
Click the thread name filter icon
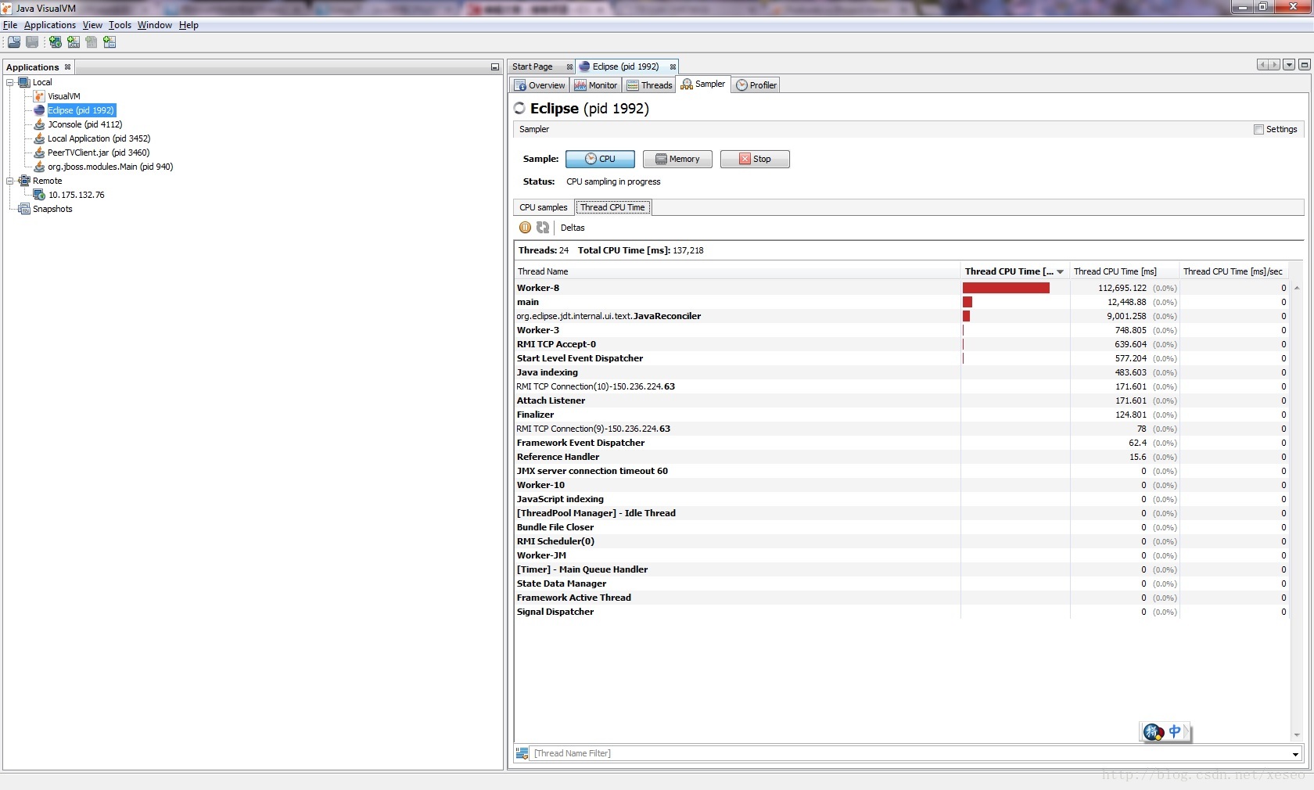522,753
